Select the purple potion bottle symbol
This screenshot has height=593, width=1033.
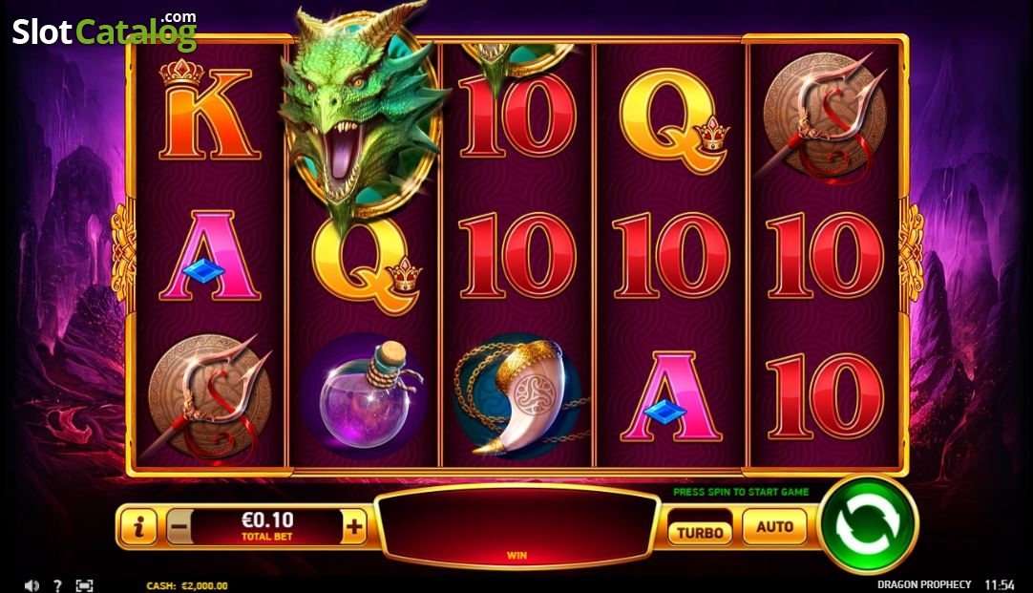click(x=366, y=395)
